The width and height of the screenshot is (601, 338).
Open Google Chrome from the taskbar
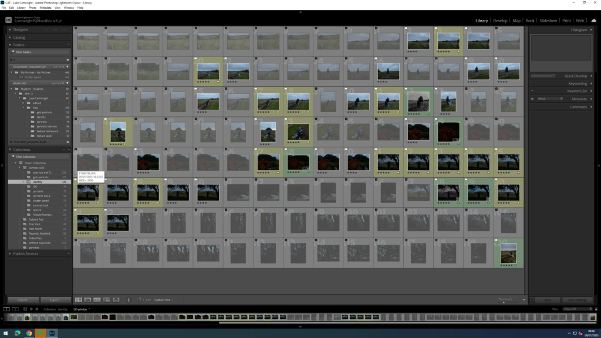point(29,333)
